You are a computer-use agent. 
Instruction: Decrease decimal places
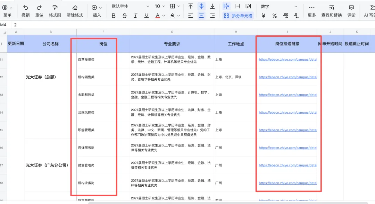(296, 16)
